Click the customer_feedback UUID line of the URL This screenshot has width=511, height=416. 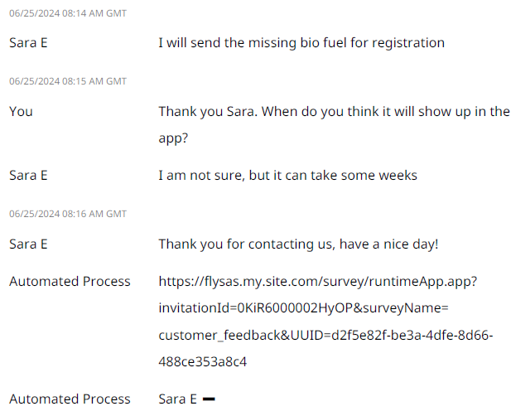tap(325, 335)
